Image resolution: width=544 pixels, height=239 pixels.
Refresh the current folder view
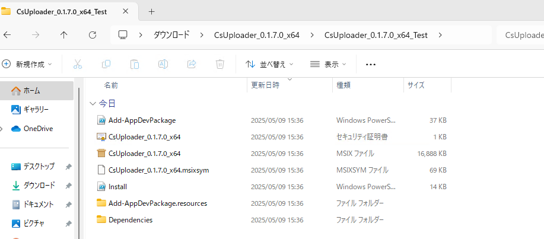click(x=93, y=34)
